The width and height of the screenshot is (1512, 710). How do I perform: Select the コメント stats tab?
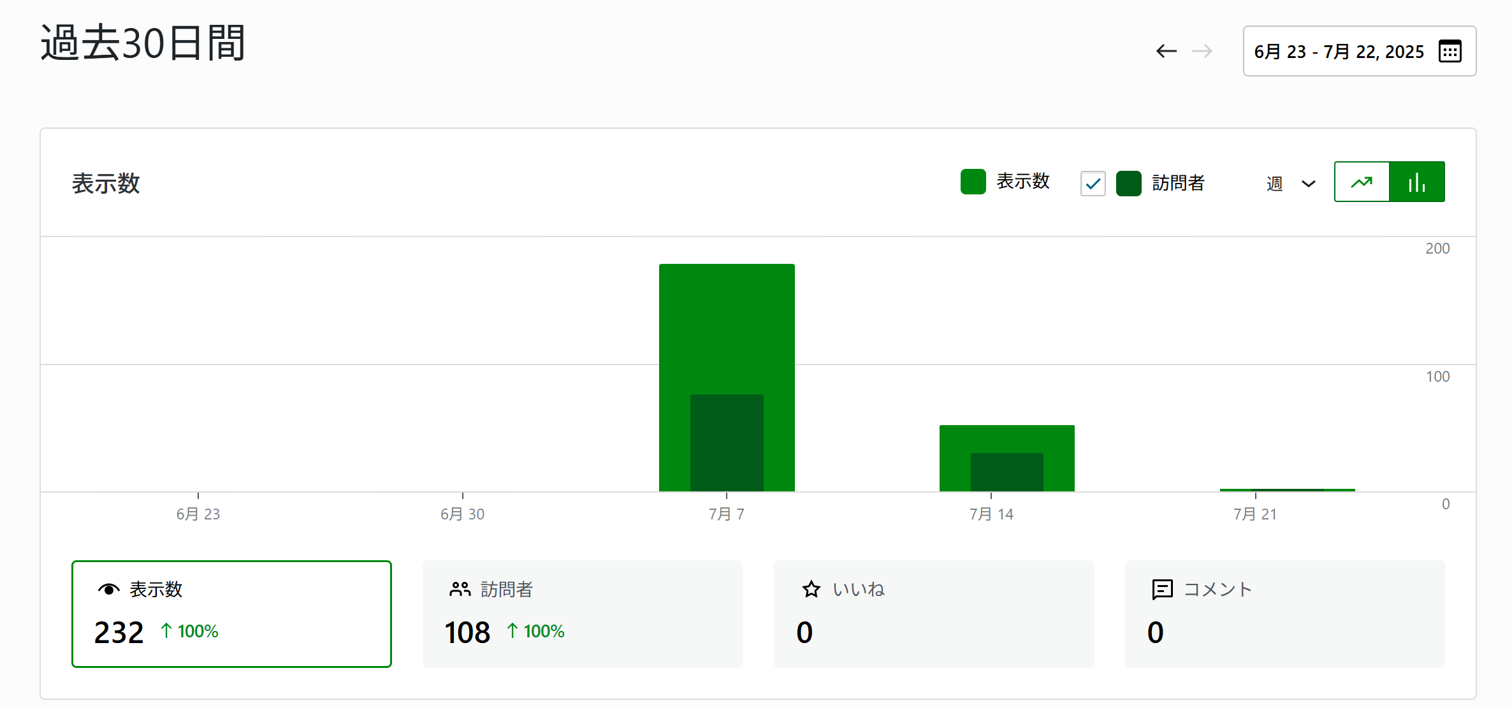(1284, 614)
